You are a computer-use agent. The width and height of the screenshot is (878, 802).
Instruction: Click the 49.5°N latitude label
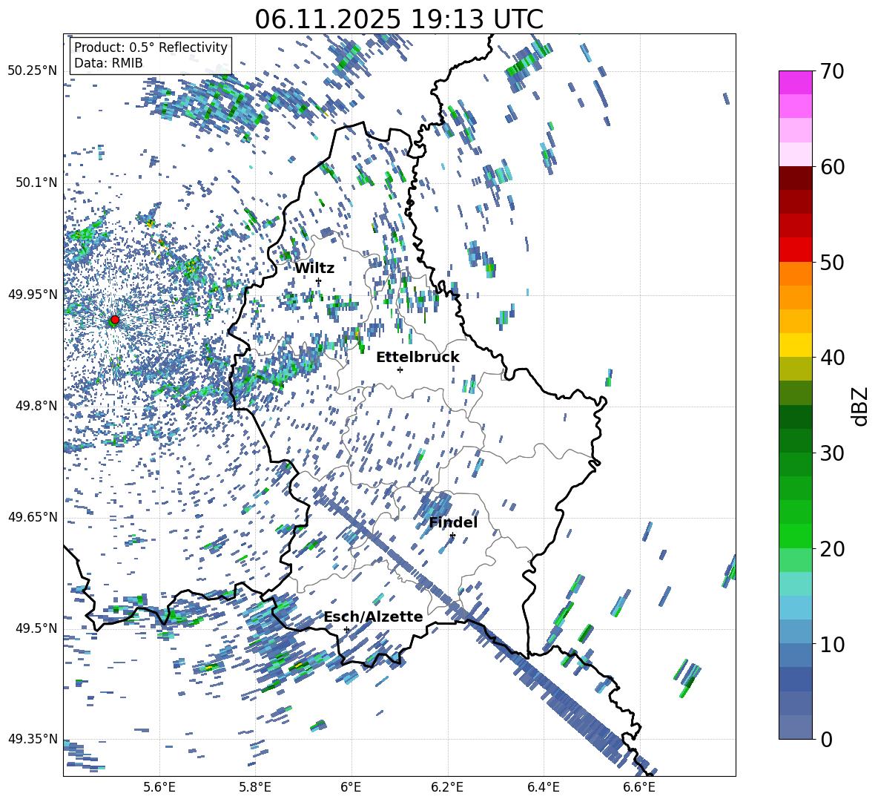pos(36,628)
